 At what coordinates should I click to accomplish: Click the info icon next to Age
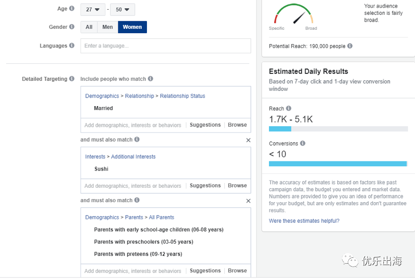(x=72, y=9)
